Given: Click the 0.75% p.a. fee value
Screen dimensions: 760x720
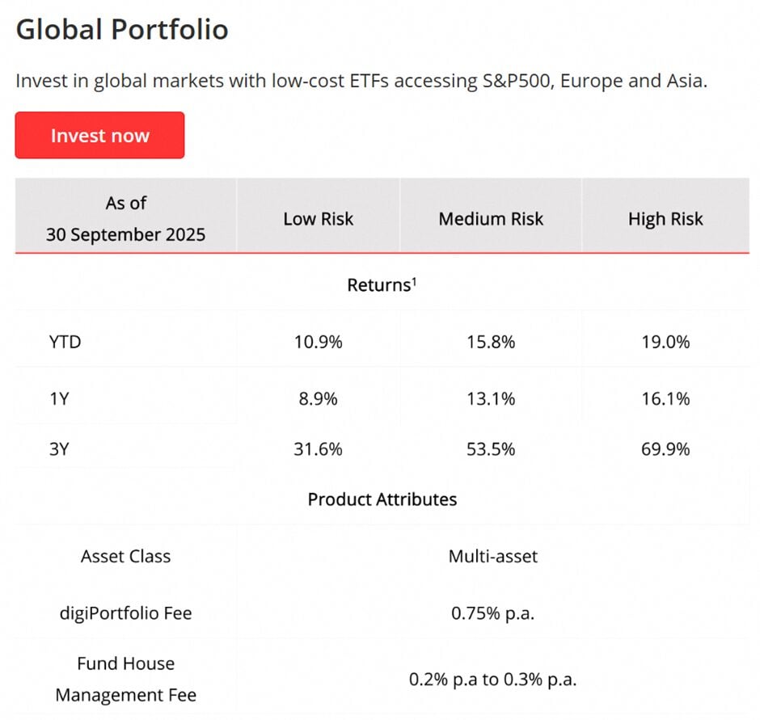Looking at the screenshot, I should [x=492, y=613].
